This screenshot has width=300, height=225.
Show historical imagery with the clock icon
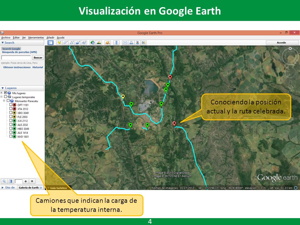(x=92, y=43)
